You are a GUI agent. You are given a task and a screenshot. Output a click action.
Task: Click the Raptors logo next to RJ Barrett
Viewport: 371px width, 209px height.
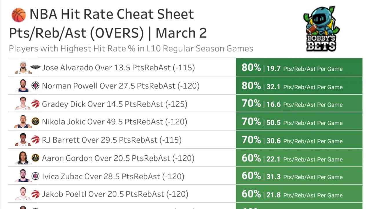point(35,140)
